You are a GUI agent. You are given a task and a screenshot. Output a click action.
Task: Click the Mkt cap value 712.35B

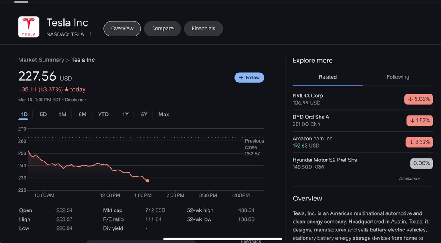tap(155, 210)
